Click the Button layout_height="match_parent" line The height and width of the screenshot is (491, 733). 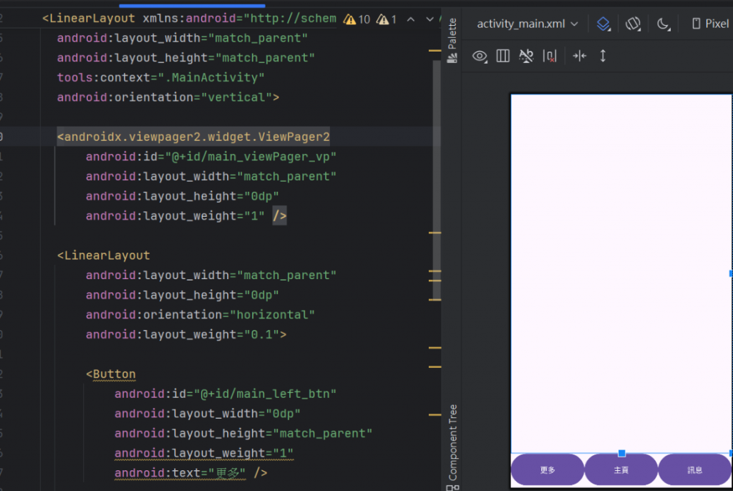[x=243, y=434]
